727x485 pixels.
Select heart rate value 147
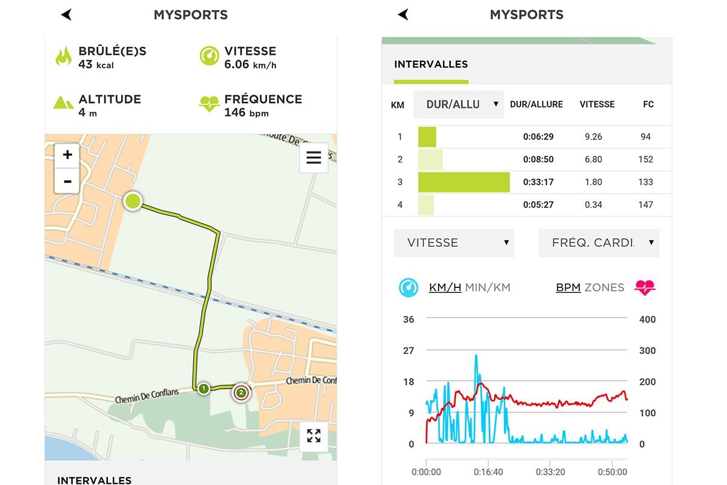point(646,205)
